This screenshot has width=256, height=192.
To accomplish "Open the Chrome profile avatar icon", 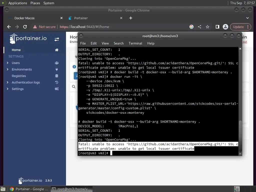I will point(225,27).
